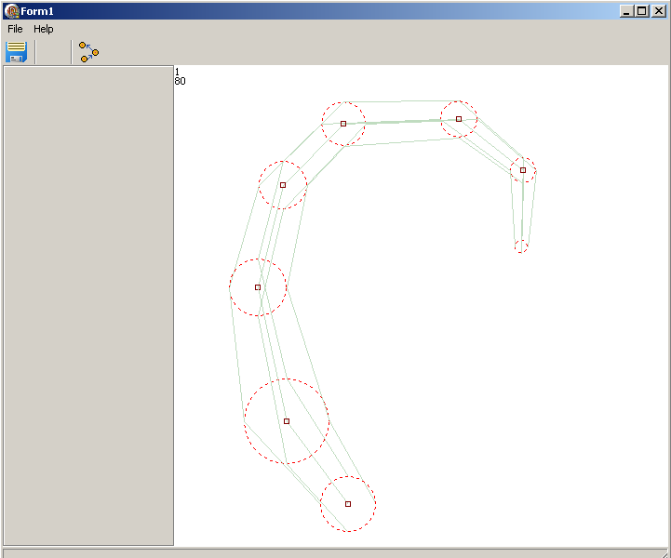
Task: Select the connected nodes tool icon
Action: (88, 52)
